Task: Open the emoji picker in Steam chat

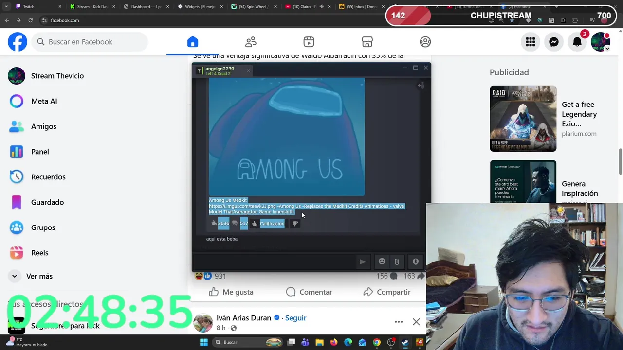Action: click(x=382, y=262)
